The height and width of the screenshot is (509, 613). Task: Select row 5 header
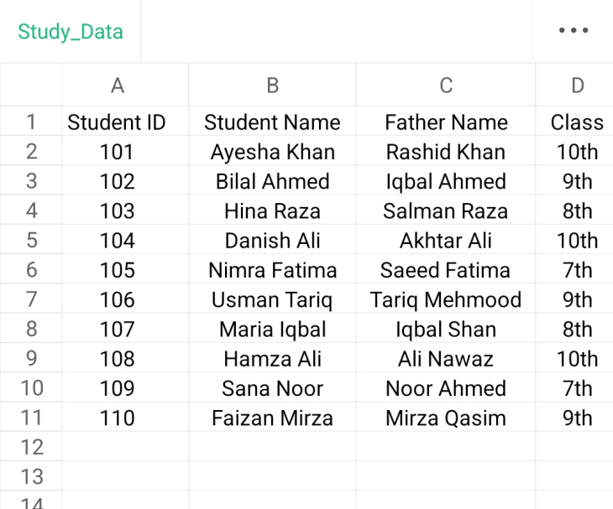31,241
